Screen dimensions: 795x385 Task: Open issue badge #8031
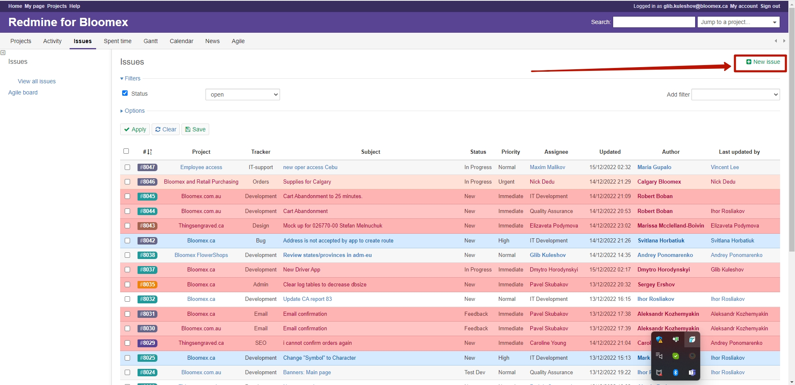[147, 314]
